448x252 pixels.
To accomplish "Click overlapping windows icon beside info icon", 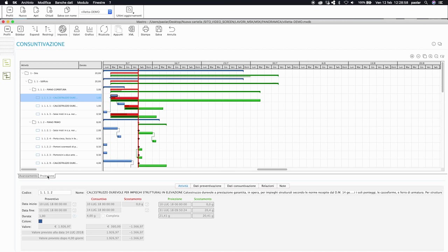I will coord(440,44).
